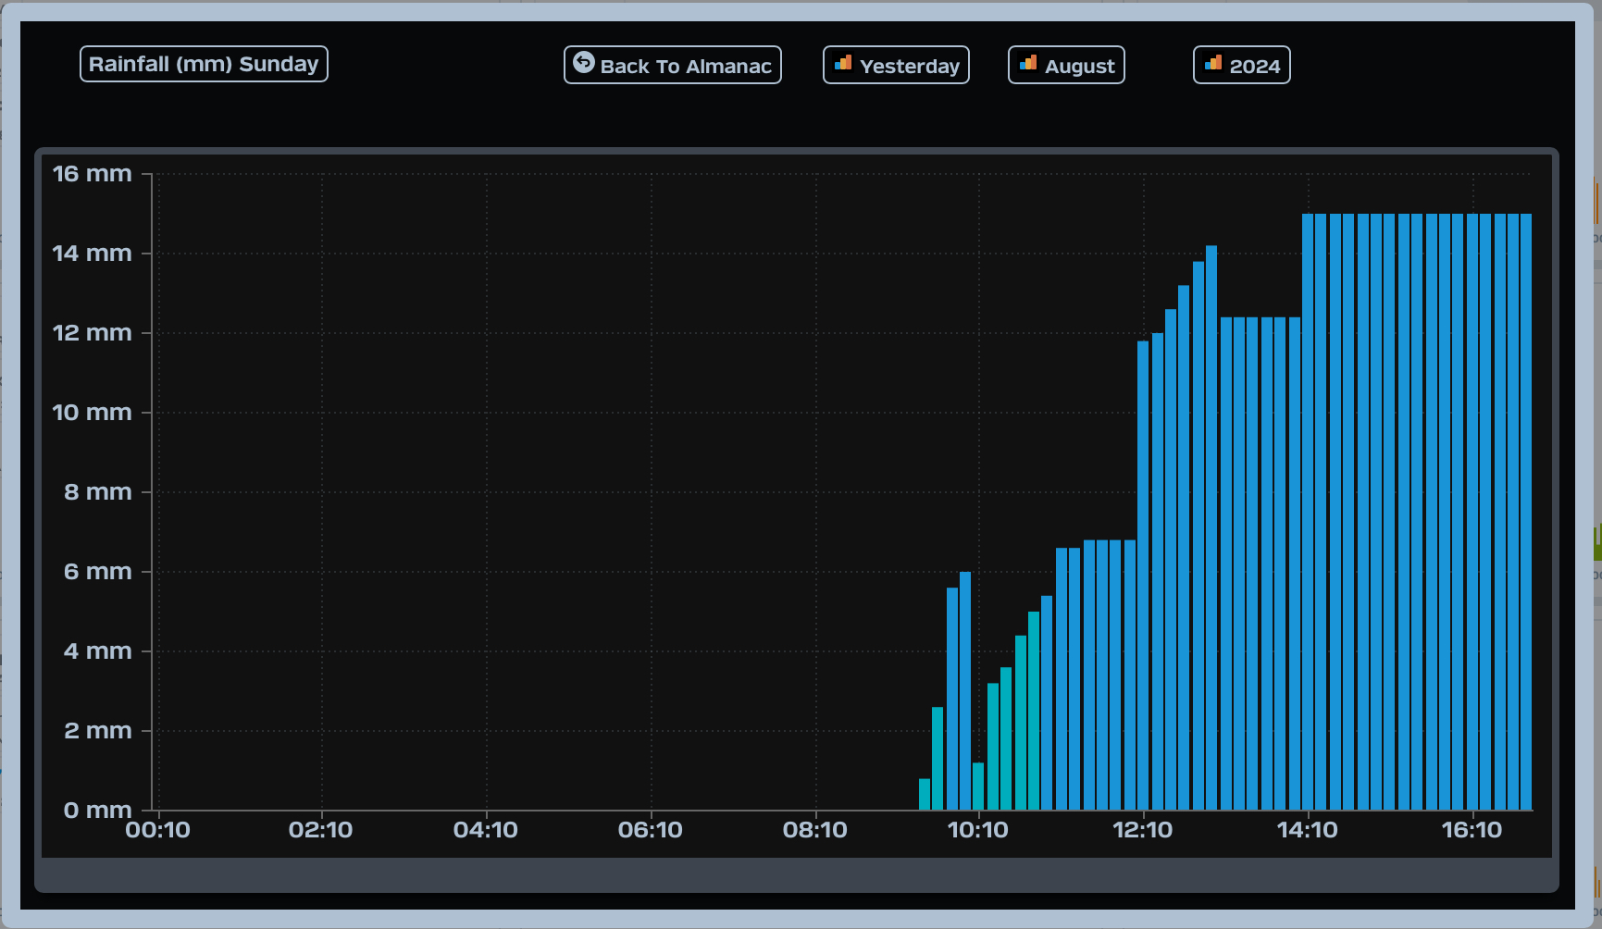Click the 8 mm y-axis label
Image resolution: width=1602 pixels, height=929 pixels.
pos(97,492)
